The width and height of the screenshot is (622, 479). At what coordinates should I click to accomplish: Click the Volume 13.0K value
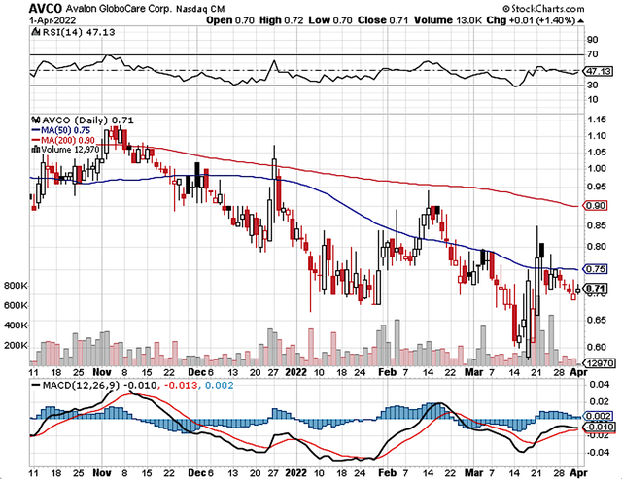pyautogui.click(x=447, y=20)
